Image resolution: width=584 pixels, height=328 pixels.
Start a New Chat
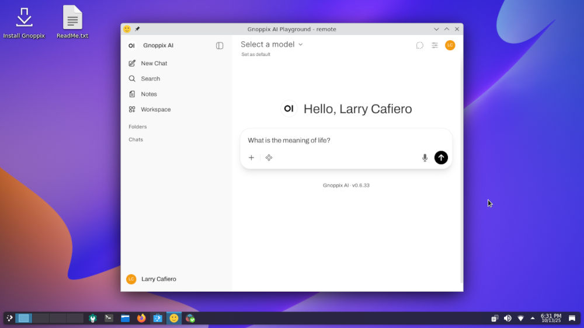point(154,63)
